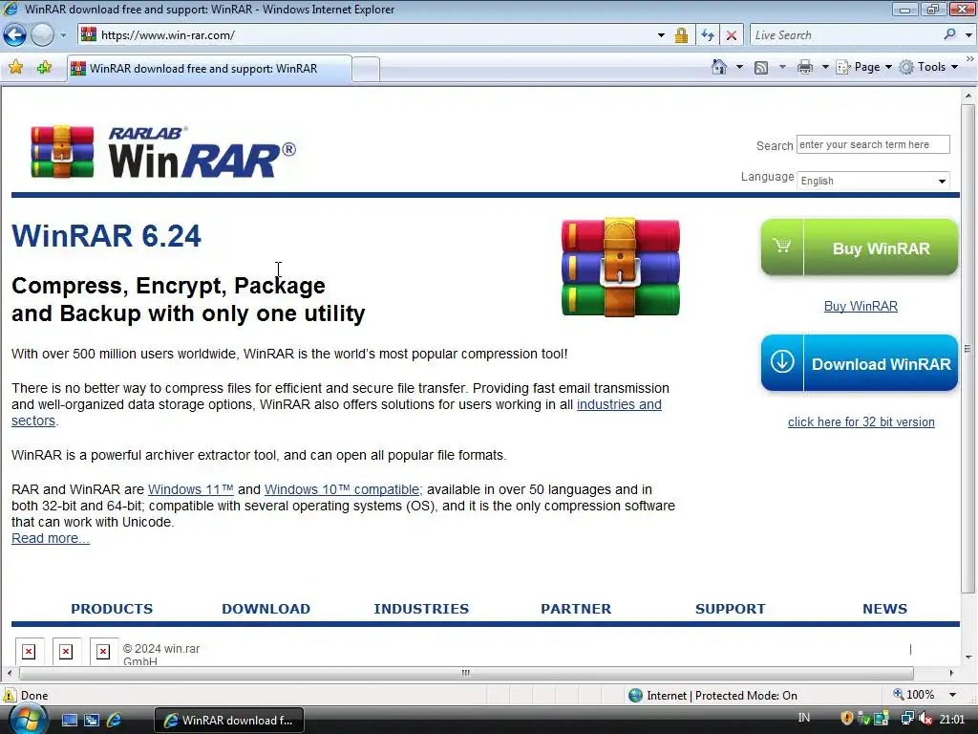Open a new blank tab
Image resolution: width=978 pixels, height=734 pixels.
coord(366,69)
